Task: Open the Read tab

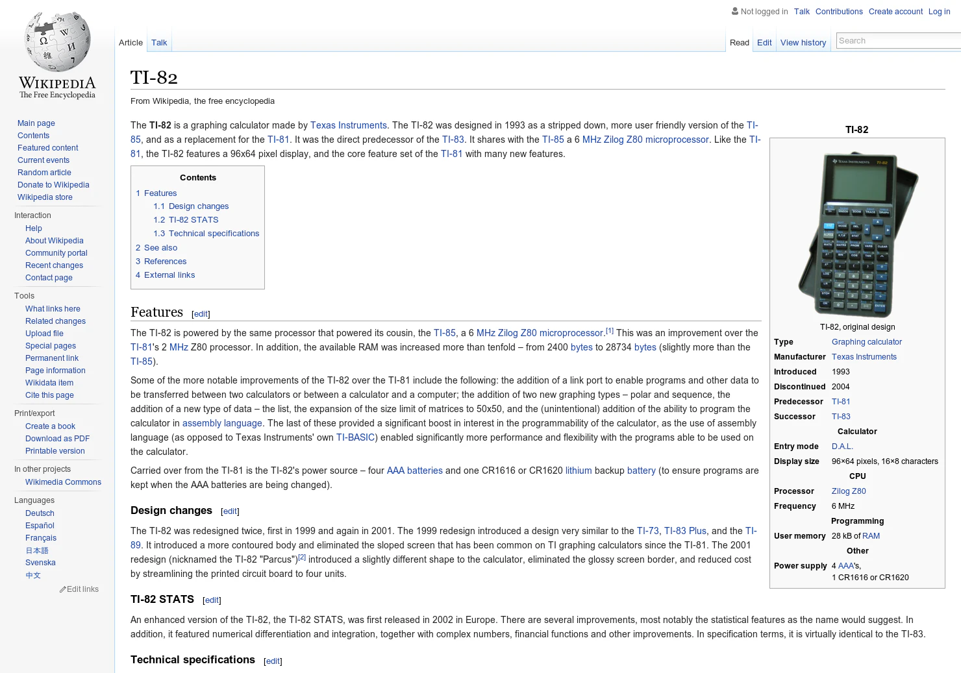Action: 740,42
